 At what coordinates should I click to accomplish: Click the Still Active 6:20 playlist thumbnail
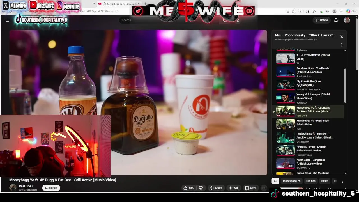(286, 111)
